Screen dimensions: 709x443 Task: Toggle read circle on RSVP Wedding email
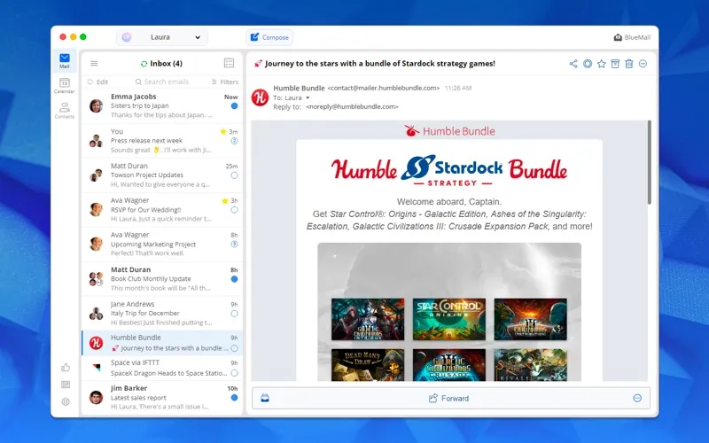click(x=234, y=210)
